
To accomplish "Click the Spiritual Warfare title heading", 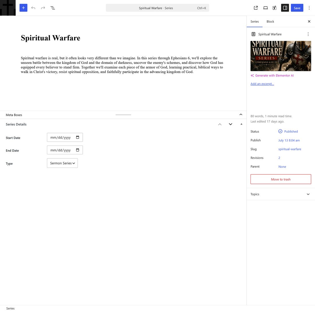I will [x=50, y=38].
